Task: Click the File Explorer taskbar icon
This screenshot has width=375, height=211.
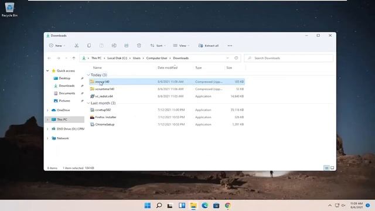Action: [x=193, y=206]
